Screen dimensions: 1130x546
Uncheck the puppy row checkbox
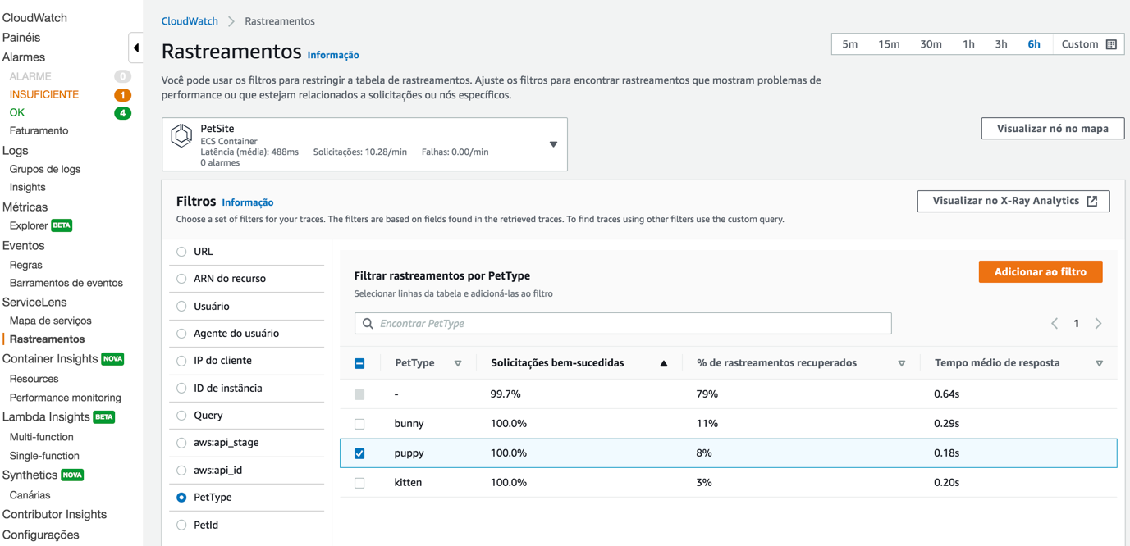[x=359, y=453]
